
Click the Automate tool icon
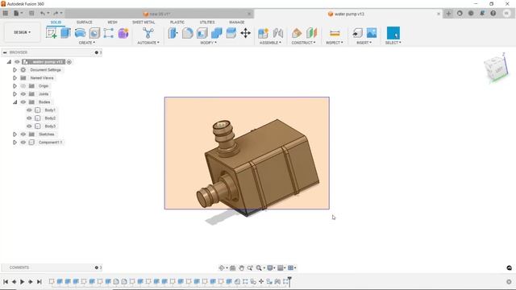point(148,33)
